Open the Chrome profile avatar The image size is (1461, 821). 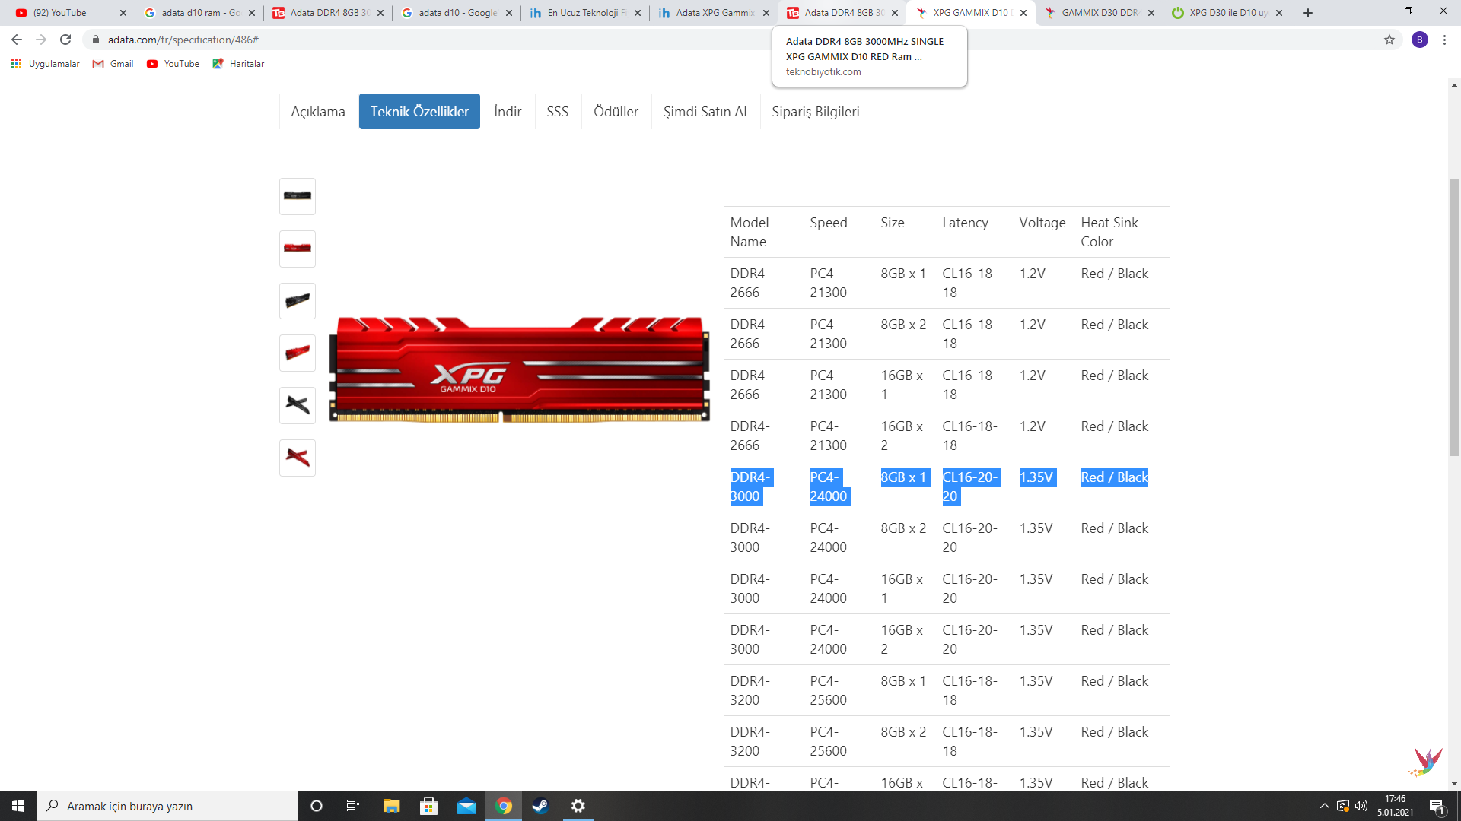point(1419,40)
